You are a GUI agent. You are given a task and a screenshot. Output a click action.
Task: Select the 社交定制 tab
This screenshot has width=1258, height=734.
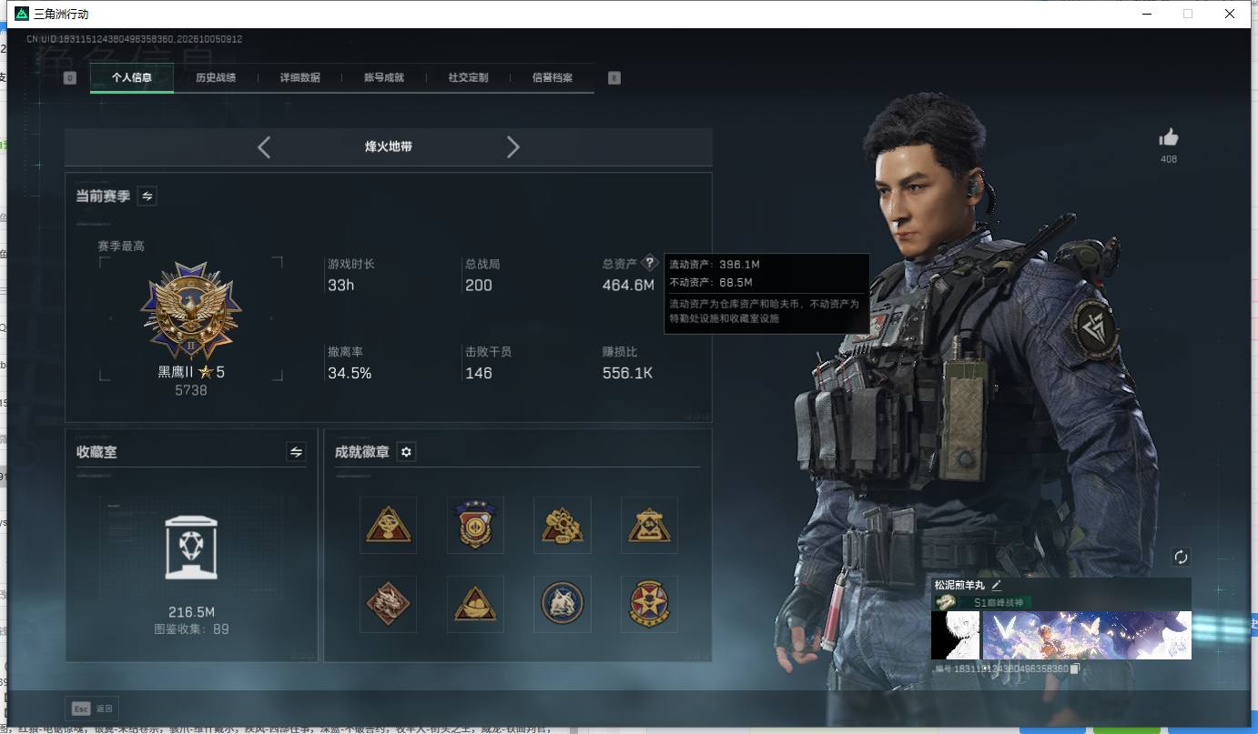pos(468,77)
